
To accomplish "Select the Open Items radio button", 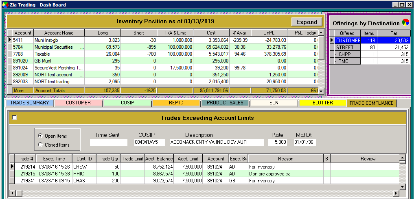I will (x=40, y=136).
